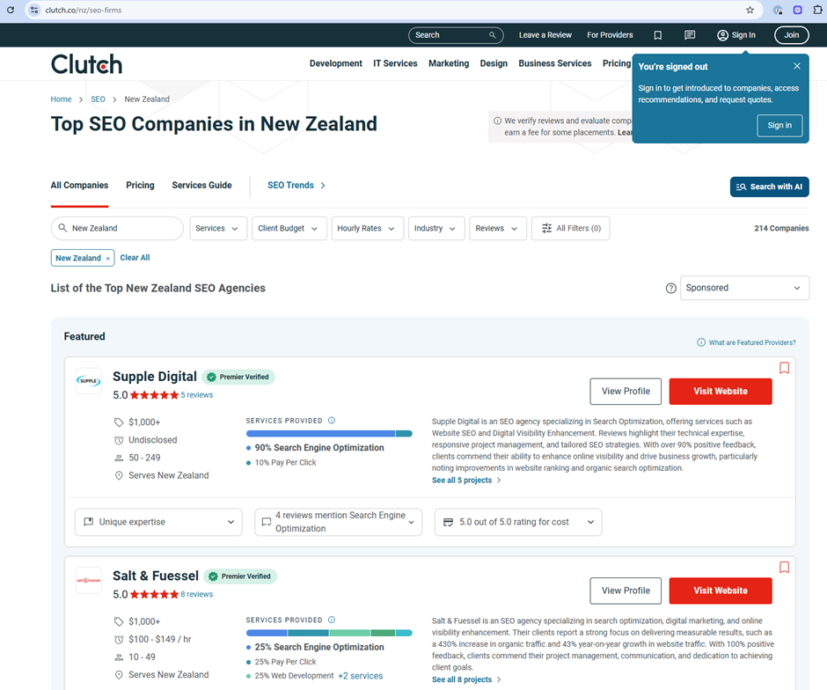The image size is (827, 690).
Task: Click Sign in button inside the popup
Action: pyautogui.click(x=779, y=126)
